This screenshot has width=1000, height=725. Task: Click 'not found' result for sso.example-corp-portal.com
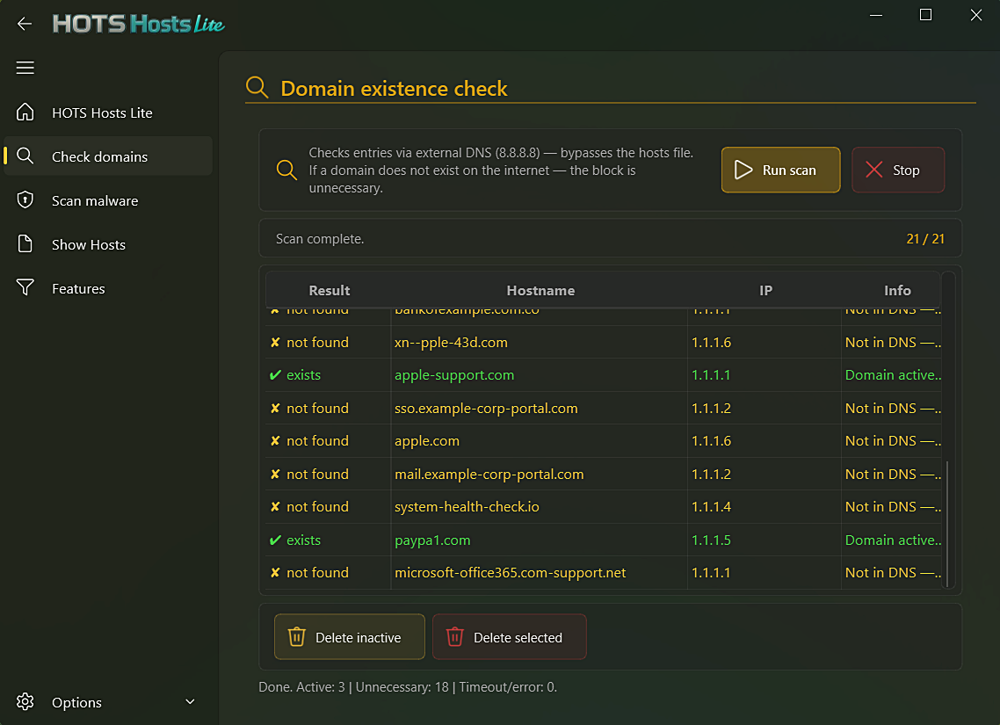(317, 408)
